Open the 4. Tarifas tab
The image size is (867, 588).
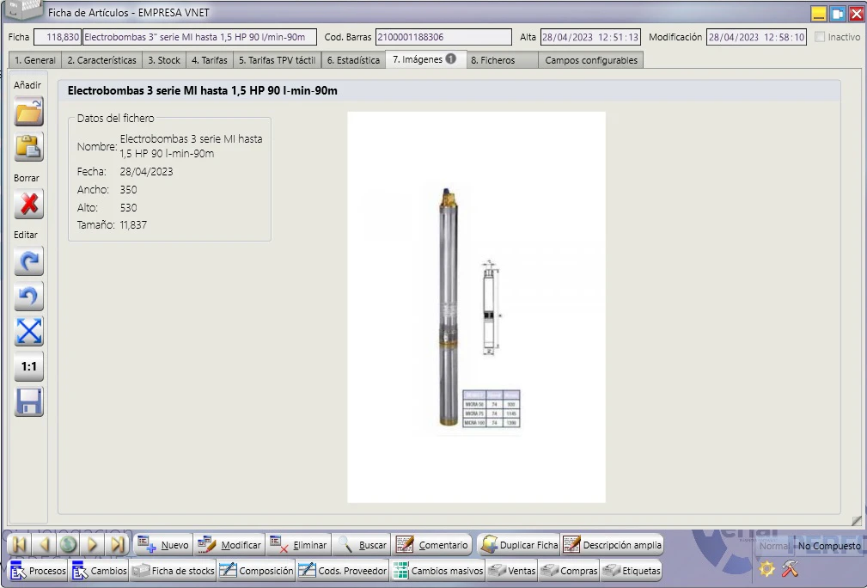pyautogui.click(x=209, y=59)
